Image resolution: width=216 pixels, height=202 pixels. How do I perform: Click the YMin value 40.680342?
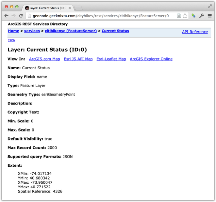pyautogui.click(x=40, y=178)
